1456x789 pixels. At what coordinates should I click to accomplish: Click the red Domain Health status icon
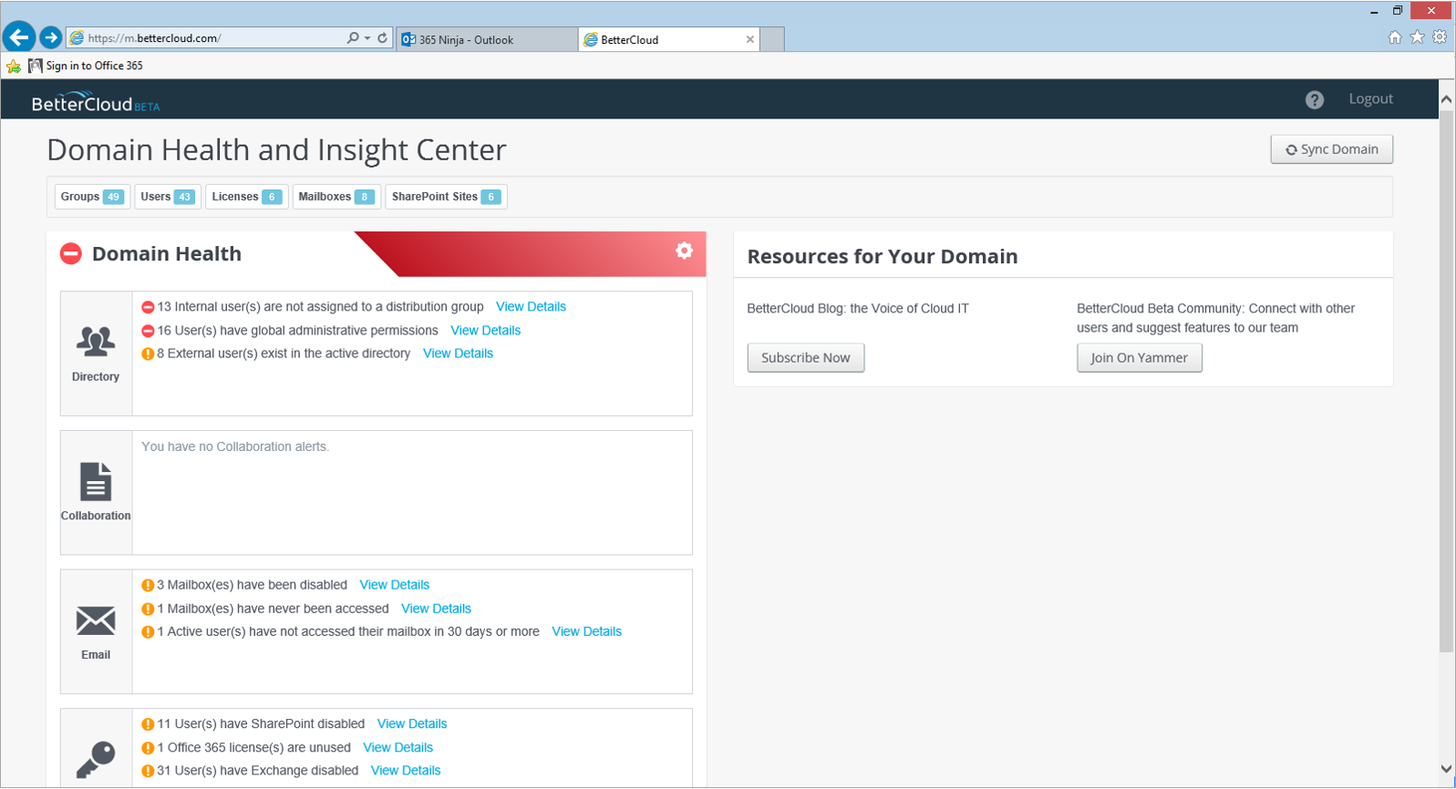tap(71, 254)
